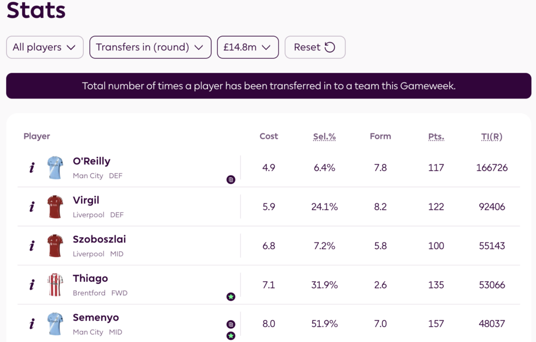Image resolution: width=536 pixels, height=342 pixels.
Task: Sort table by Sel.% column header
Action: 324,136
